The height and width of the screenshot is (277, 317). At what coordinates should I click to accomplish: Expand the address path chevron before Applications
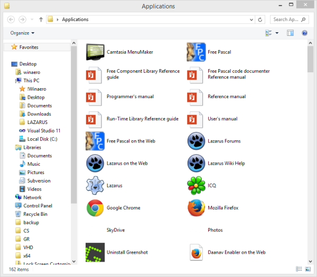point(58,20)
